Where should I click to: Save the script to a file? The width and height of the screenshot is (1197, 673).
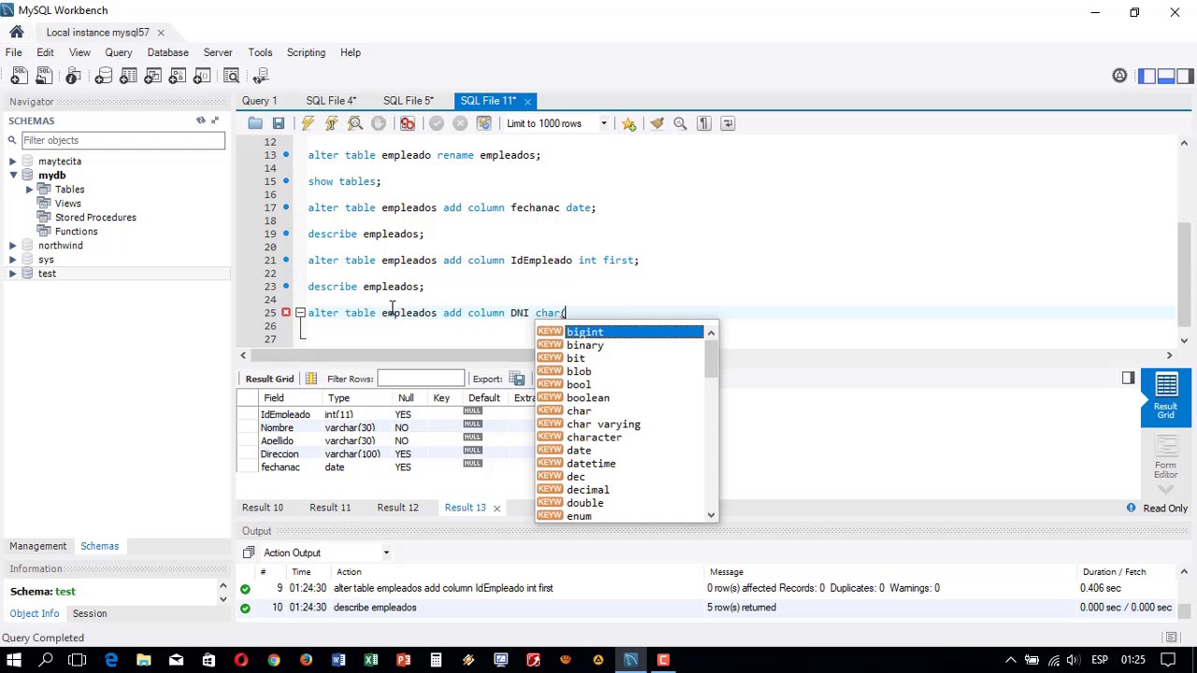(278, 123)
